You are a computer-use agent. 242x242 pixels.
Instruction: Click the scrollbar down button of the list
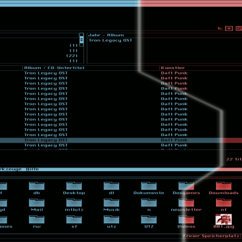[82, 45]
